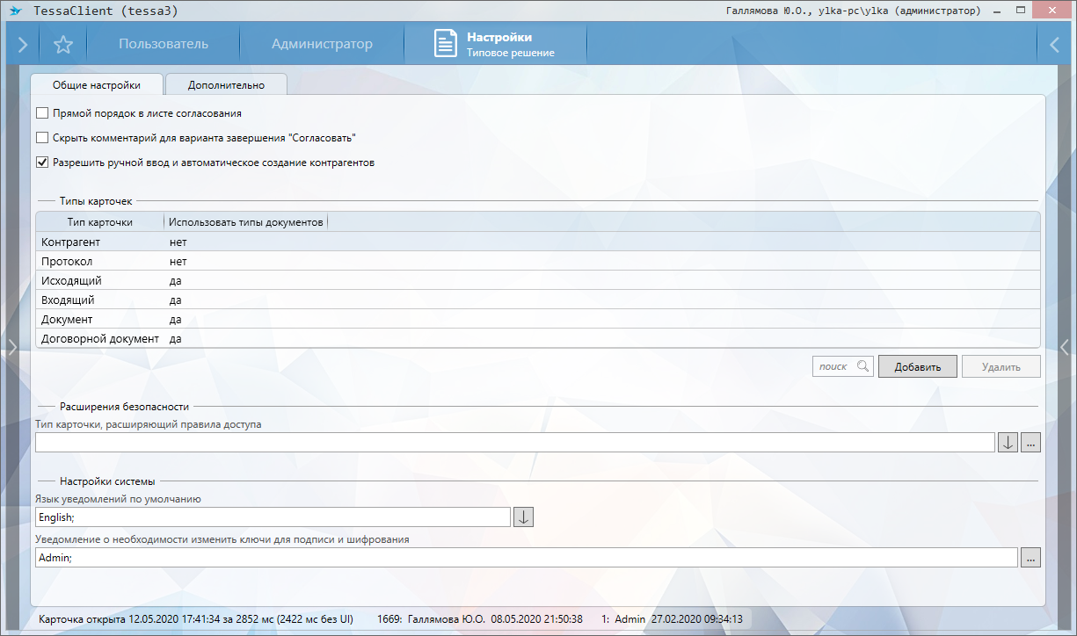Click the search magnifier icon
The image size is (1077, 636).
click(x=862, y=366)
